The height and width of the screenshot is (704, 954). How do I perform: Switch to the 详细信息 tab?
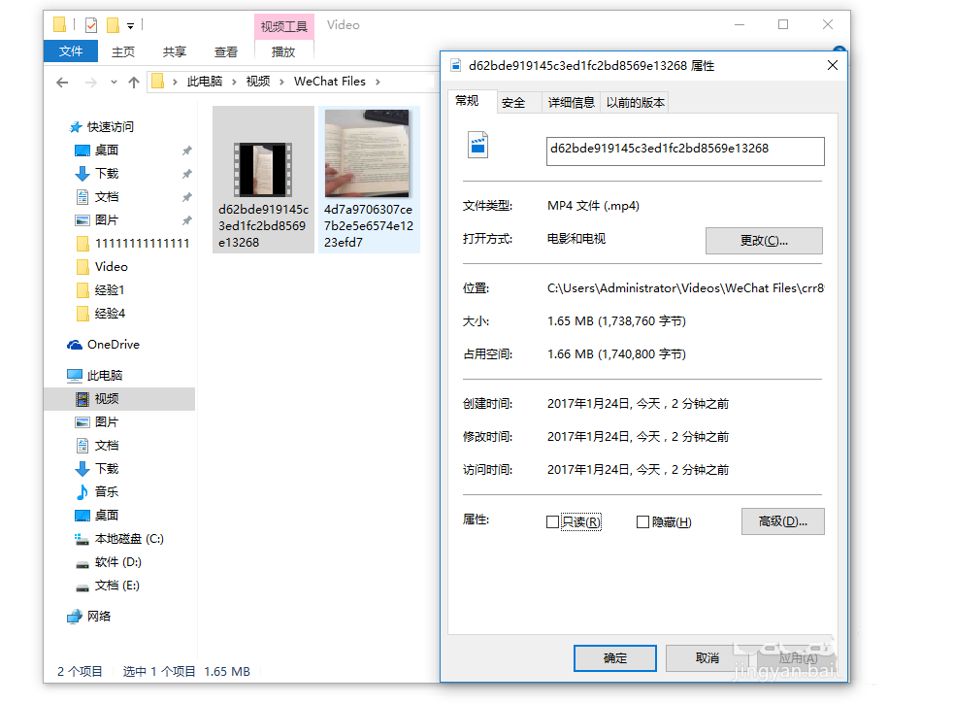tap(571, 101)
